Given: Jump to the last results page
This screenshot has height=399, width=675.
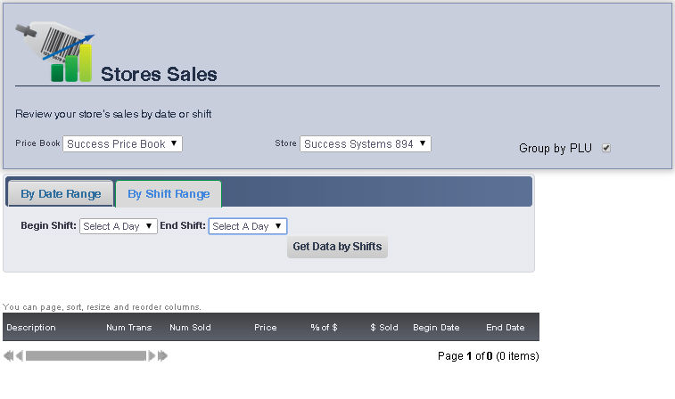Looking at the screenshot, I should pyautogui.click(x=162, y=356).
